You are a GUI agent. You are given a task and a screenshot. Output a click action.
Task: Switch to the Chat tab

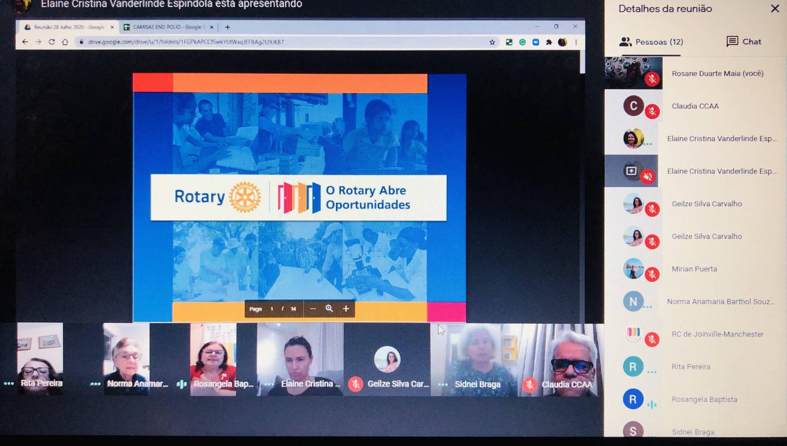coord(744,42)
